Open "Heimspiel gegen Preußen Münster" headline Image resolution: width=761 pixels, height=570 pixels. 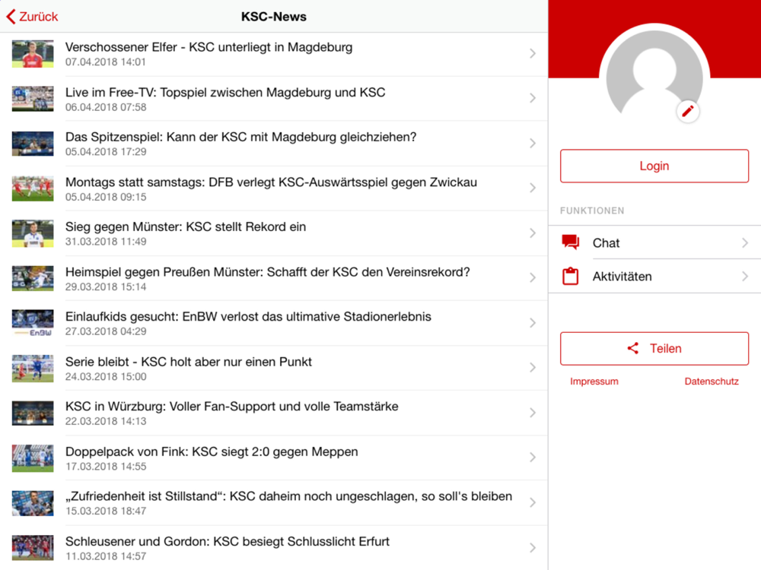coord(267,272)
